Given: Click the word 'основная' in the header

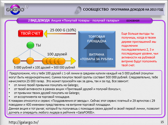Looking at the screenshot, I should click(133, 20).
